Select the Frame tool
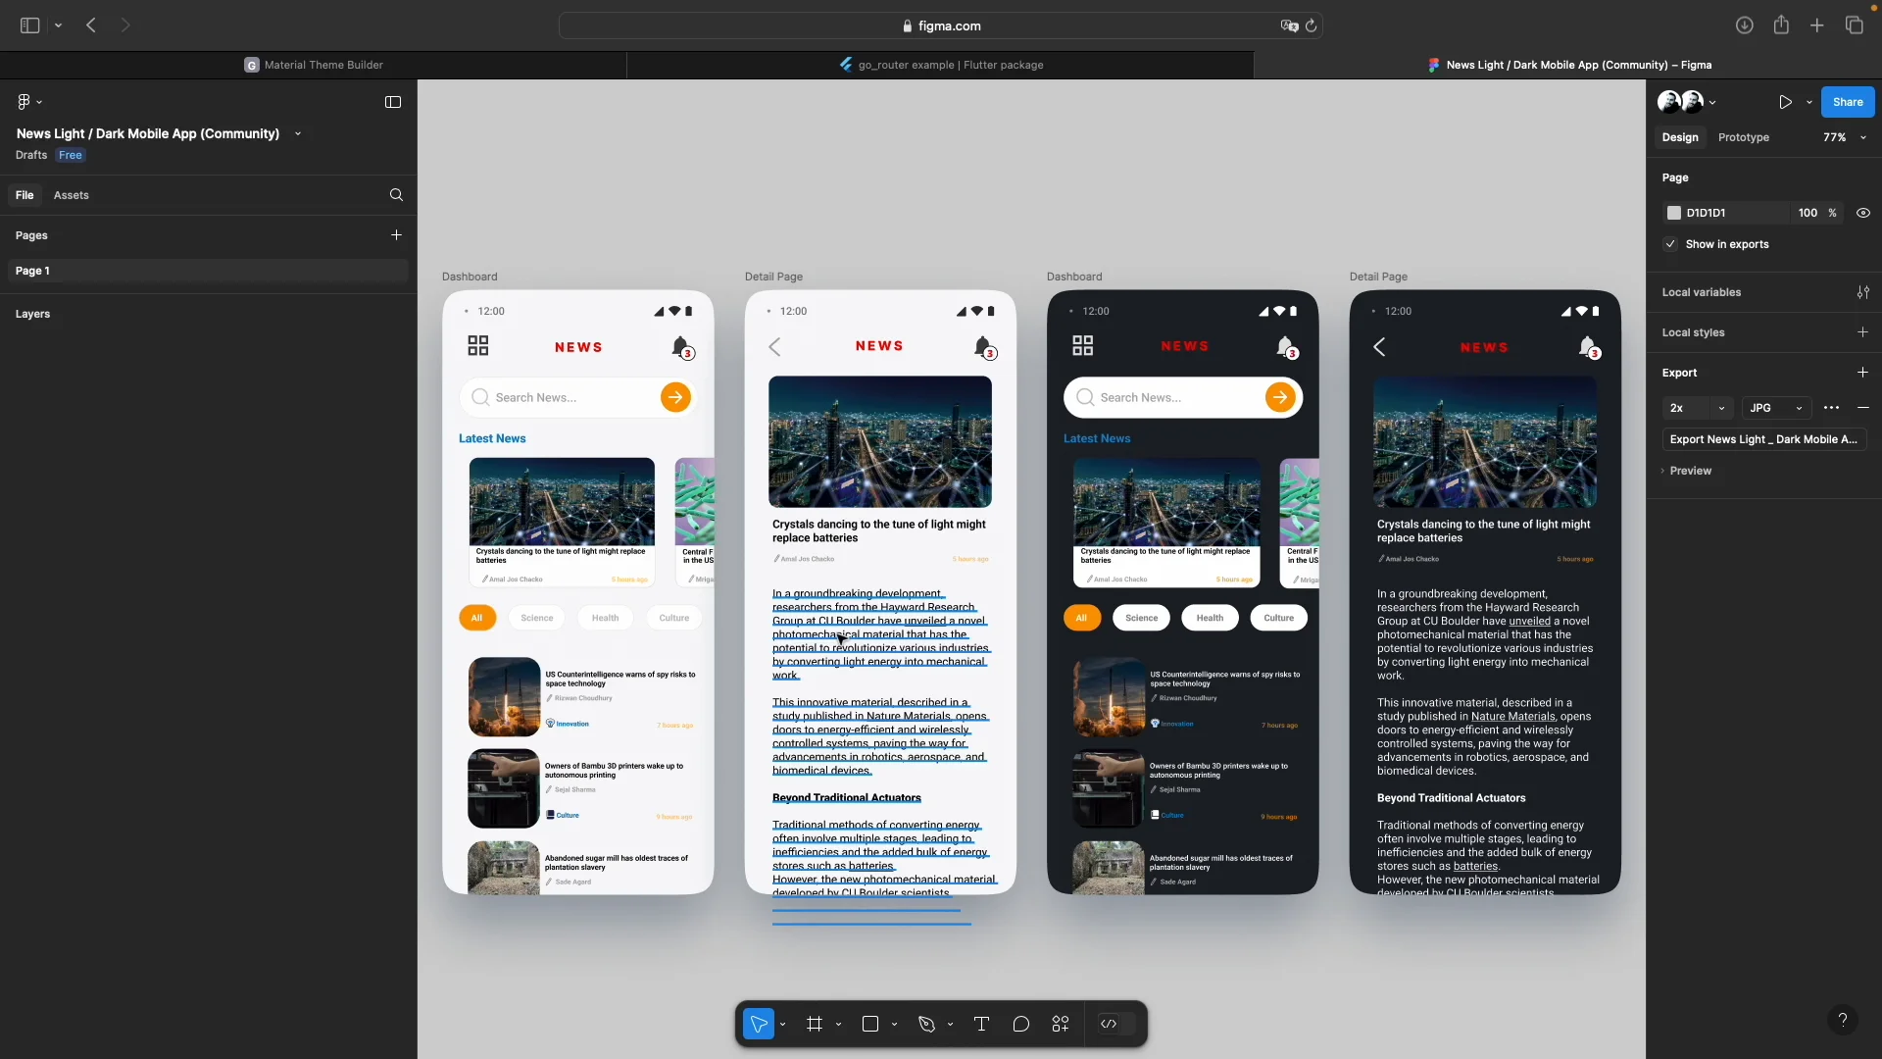Screen dimensions: 1882x1059 point(814,1024)
